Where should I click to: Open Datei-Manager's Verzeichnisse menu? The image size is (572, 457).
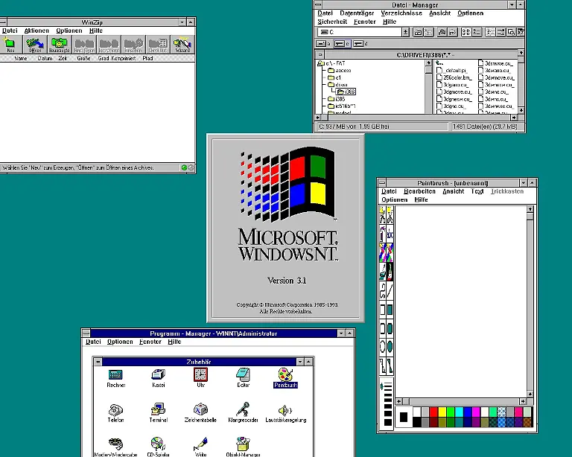(401, 13)
